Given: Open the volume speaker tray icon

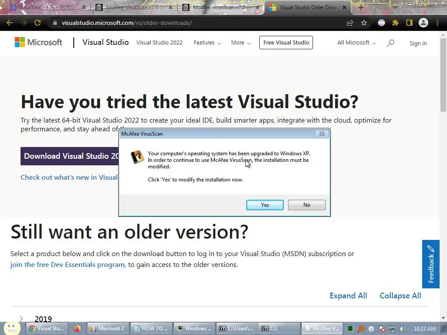Looking at the screenshot, I should click(403, 329).
